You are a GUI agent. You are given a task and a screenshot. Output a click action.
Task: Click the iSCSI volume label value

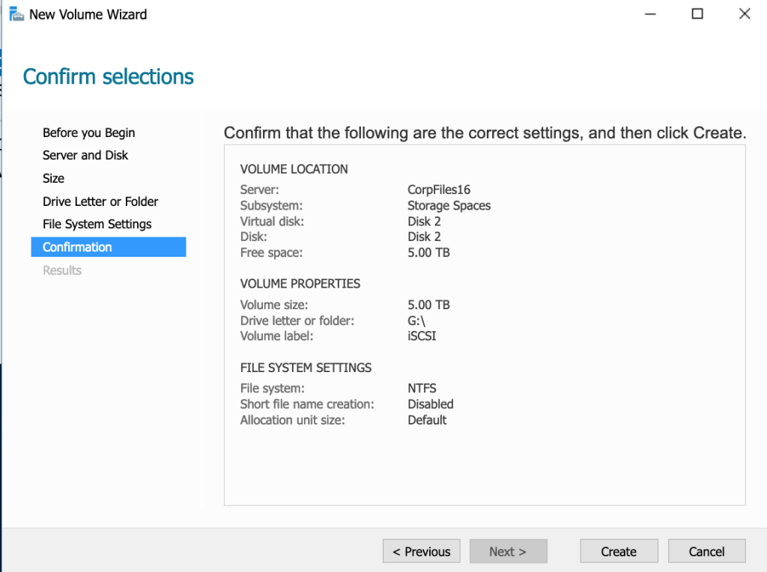[x=422, y=336]
